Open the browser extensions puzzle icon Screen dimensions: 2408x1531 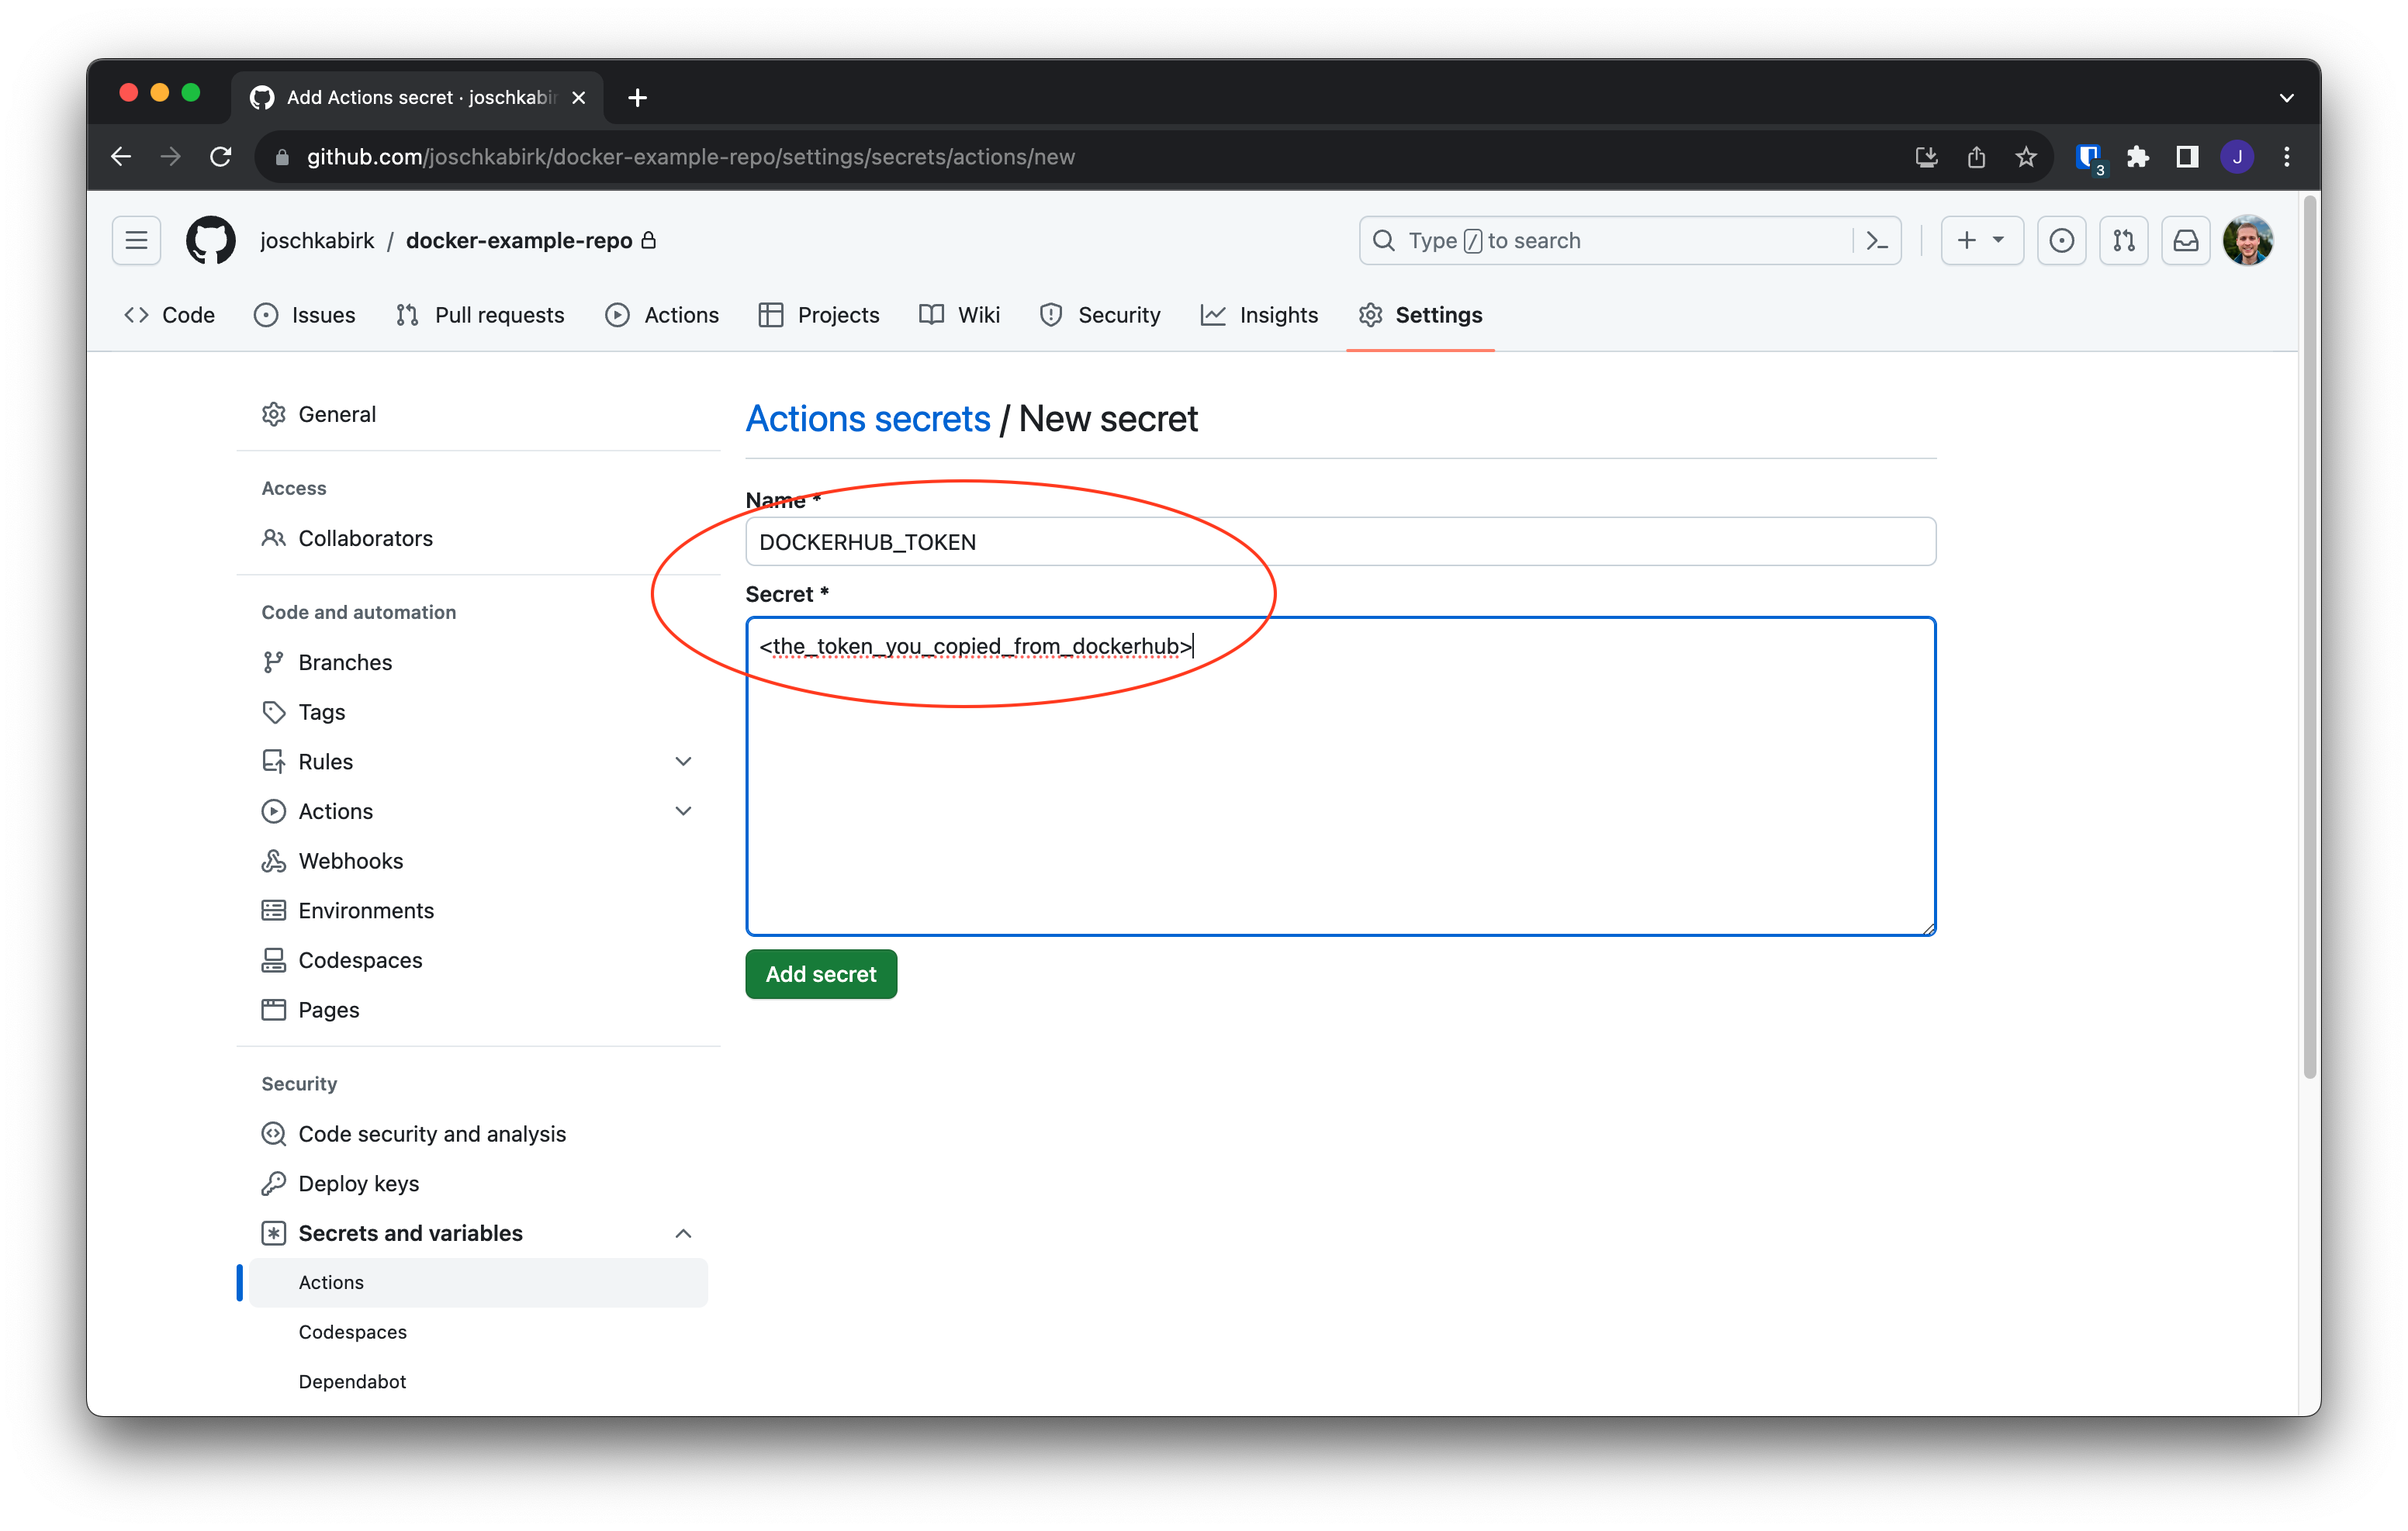point(2138,157)
